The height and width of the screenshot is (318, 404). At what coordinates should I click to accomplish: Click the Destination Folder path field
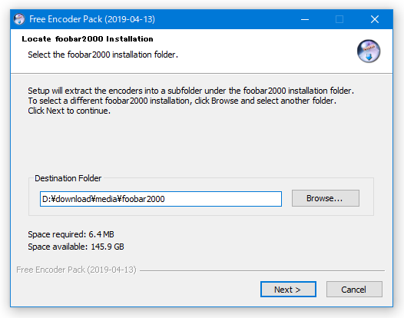[x=161, y=199]
